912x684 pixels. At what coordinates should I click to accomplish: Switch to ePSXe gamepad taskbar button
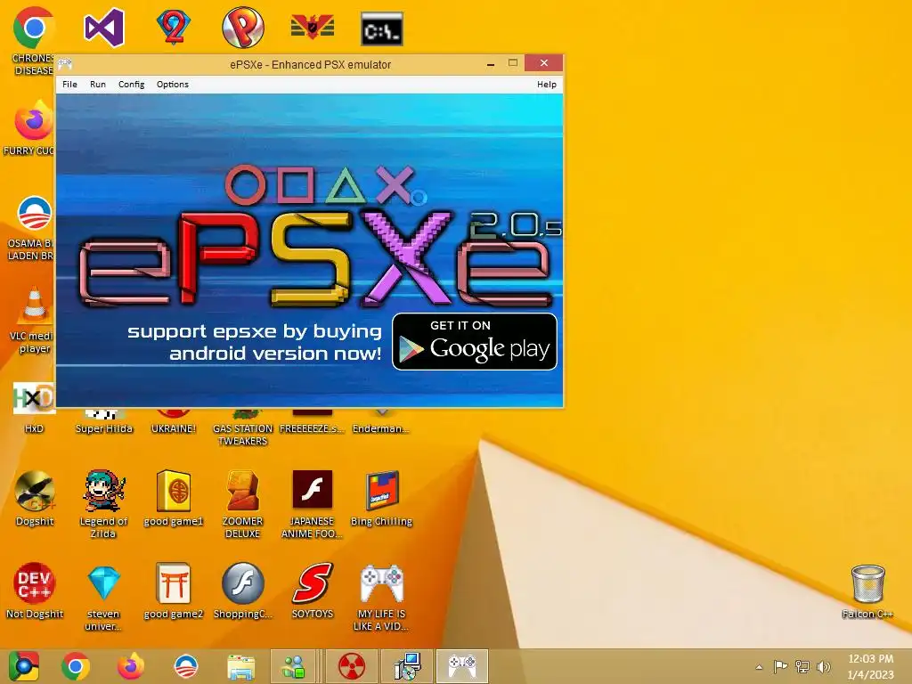tap(462, 666)
